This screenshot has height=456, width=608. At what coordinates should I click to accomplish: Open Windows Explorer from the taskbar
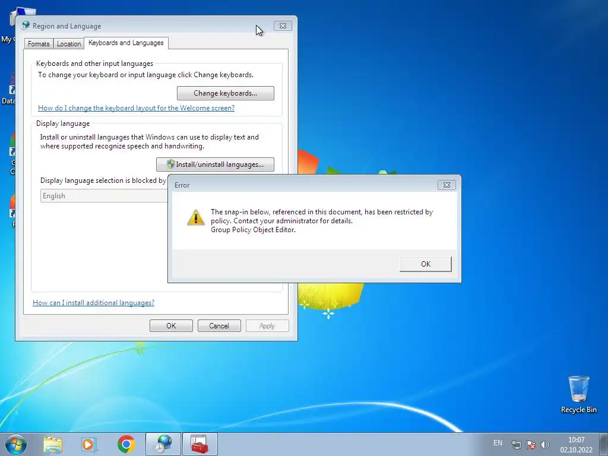[53, 445]
